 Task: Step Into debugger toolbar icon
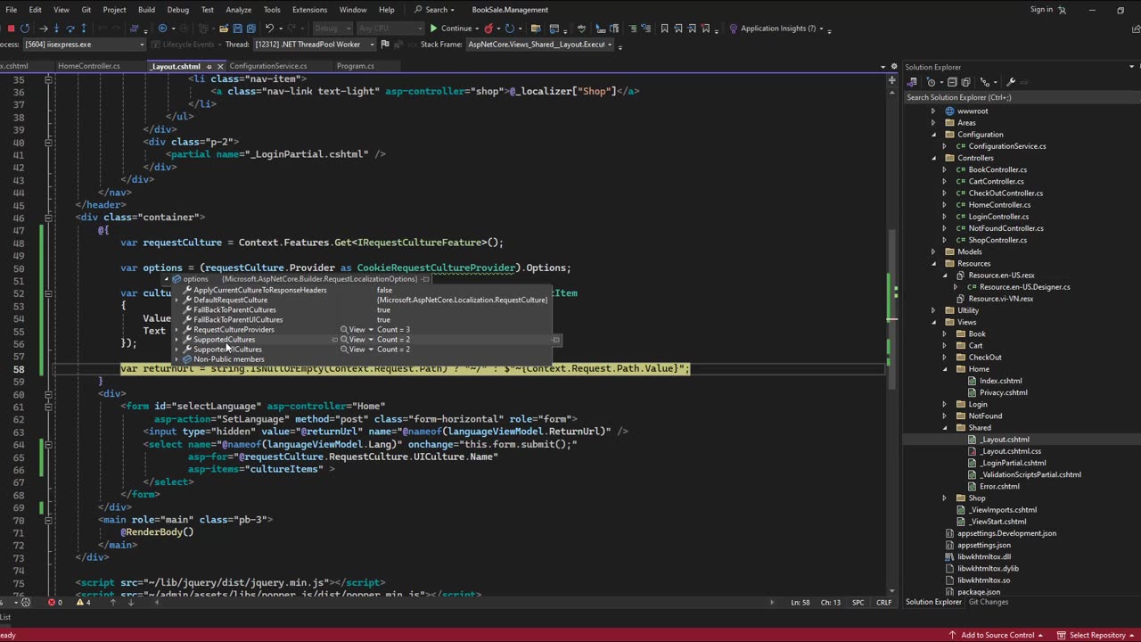point(56,29)
